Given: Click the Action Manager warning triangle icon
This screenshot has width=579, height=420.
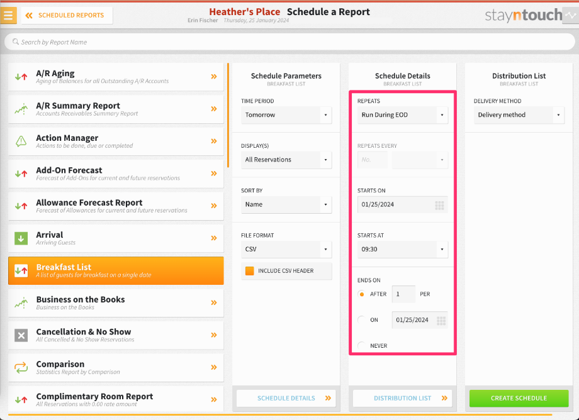Looking at the screenshot, I should point(21,141).
